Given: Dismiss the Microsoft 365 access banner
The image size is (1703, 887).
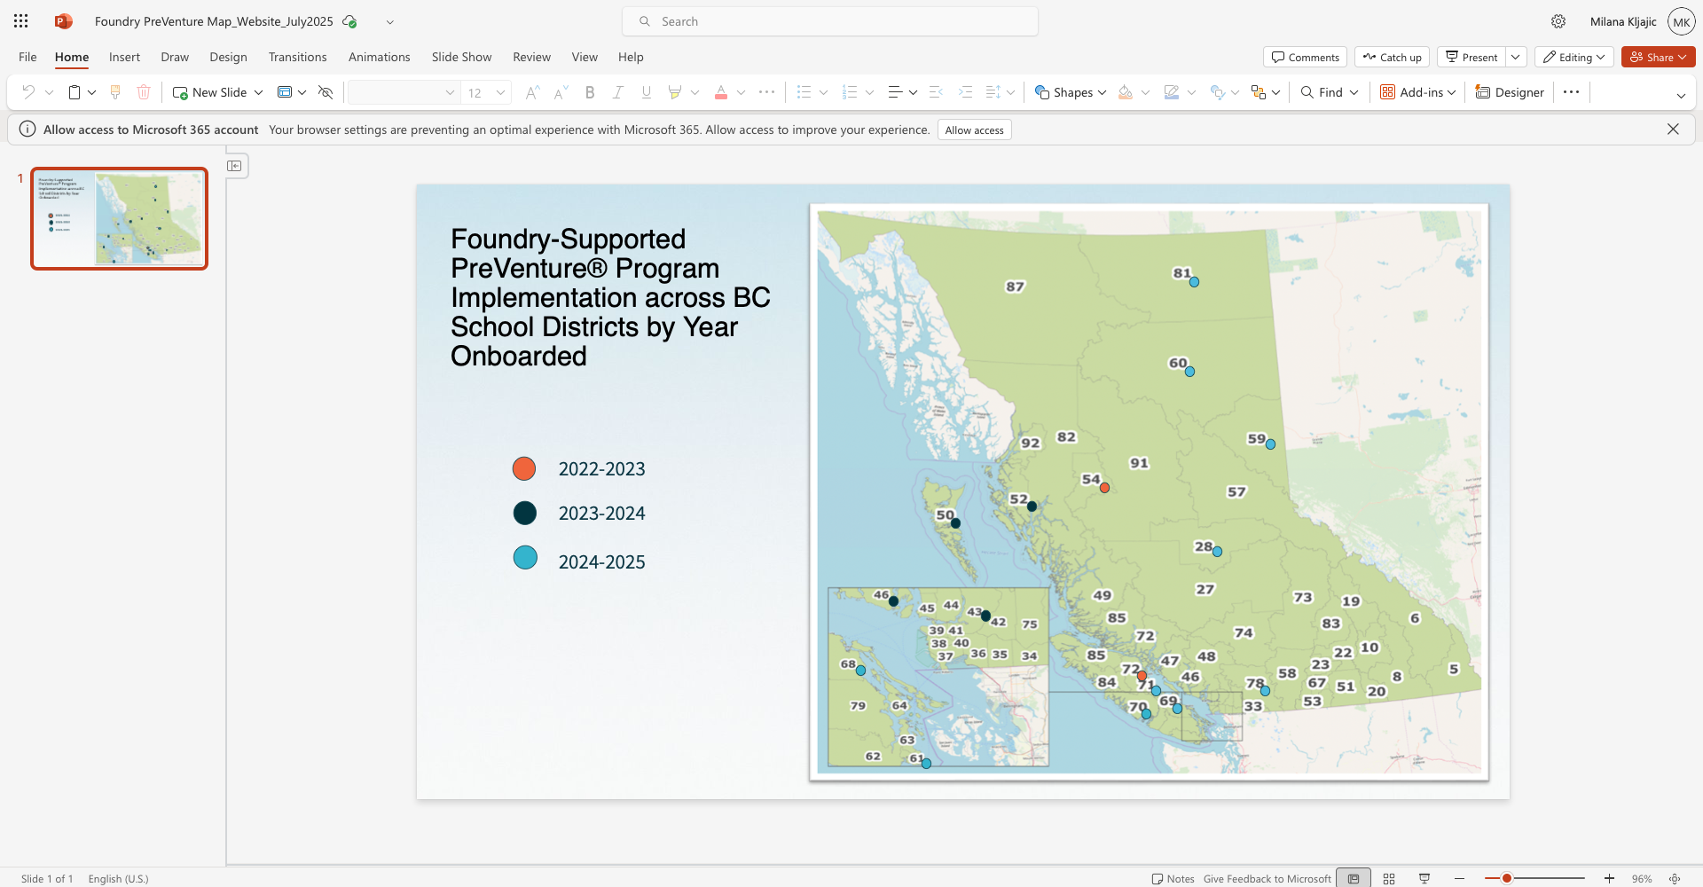Looking at the screenshot, I should pyautogui.click(x=1673, y=130).
